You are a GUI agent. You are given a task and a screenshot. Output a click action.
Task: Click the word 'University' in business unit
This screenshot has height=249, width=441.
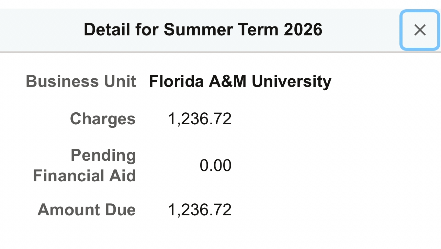(x=291, y=82)
